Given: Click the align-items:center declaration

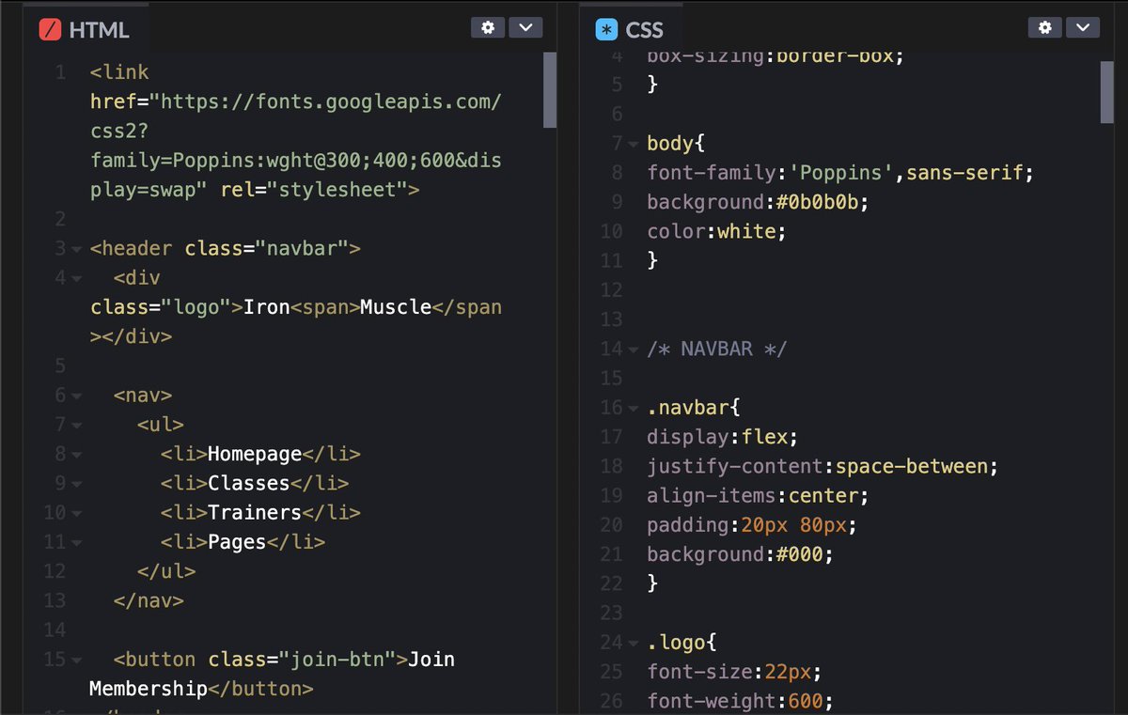Looking at the screenshot, I should pyautogui.click(x=758, y=495).
